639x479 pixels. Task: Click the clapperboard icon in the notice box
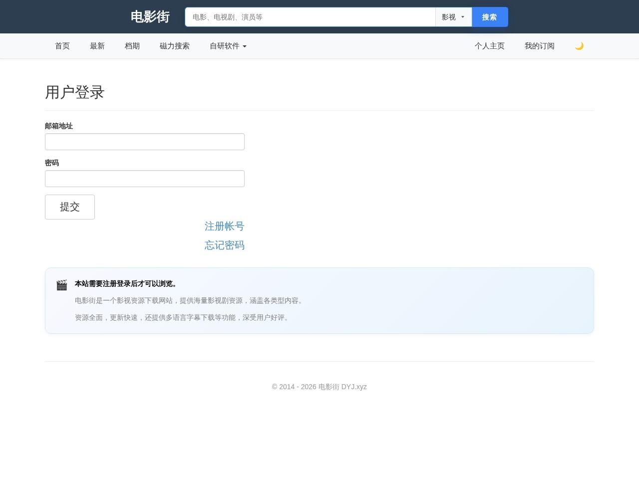pyautogui.click(x=62, y=285)
